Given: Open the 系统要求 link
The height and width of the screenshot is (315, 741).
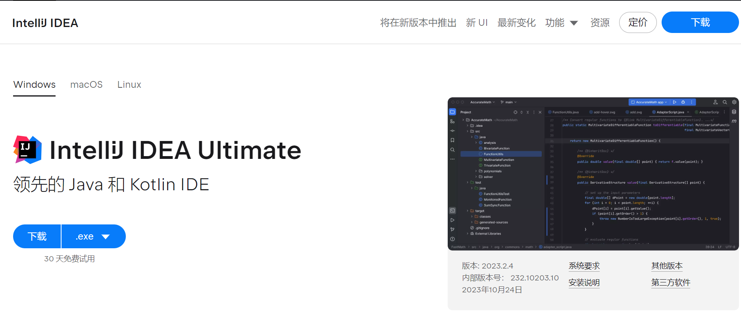Looking at the screenshot, I should pyautogui.click(x=584, y=266).
